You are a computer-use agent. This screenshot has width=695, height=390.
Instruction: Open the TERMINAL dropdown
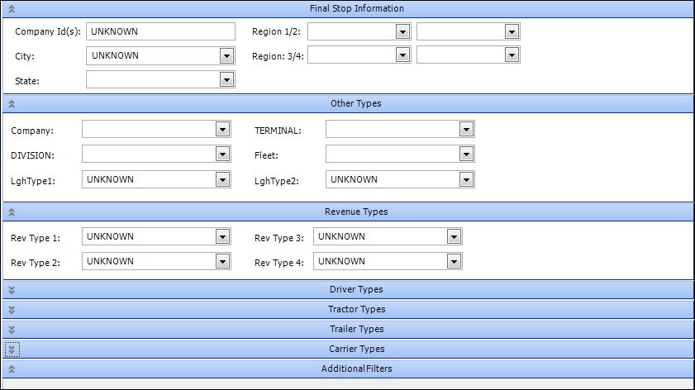tap(466, 130)
